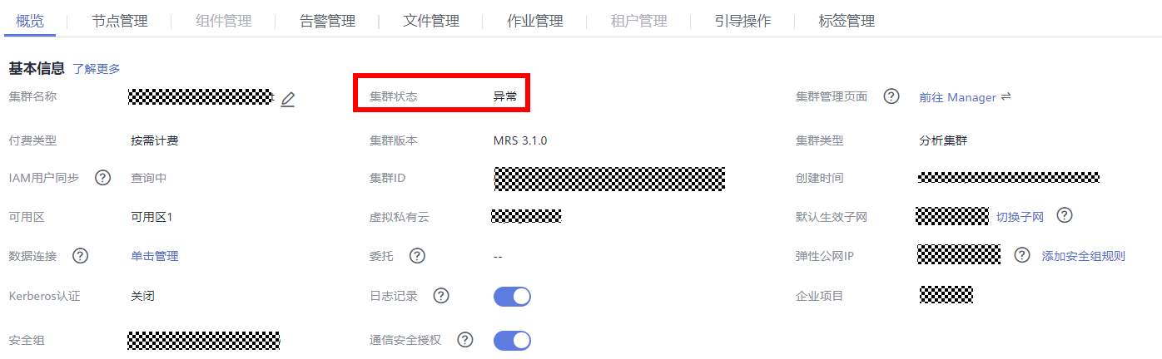This screenshot has width=1162, height=359.
Task: Click the help icon next to 通信安全授权
Action: click(465, 339)
